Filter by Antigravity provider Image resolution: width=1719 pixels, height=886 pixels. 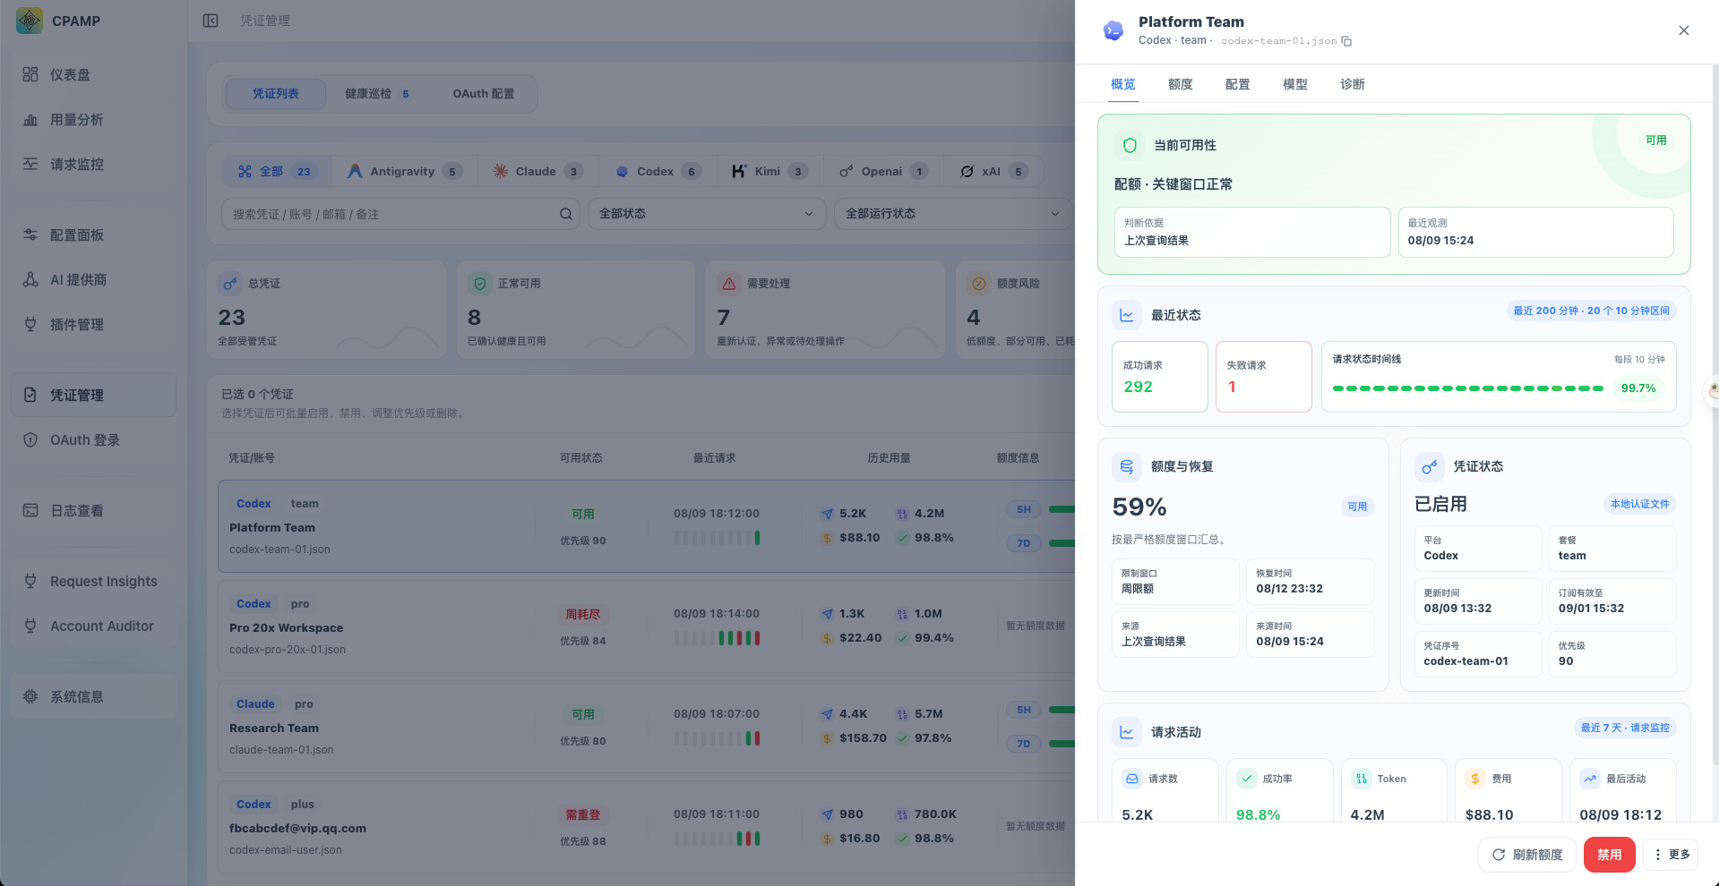coord(405,172)
